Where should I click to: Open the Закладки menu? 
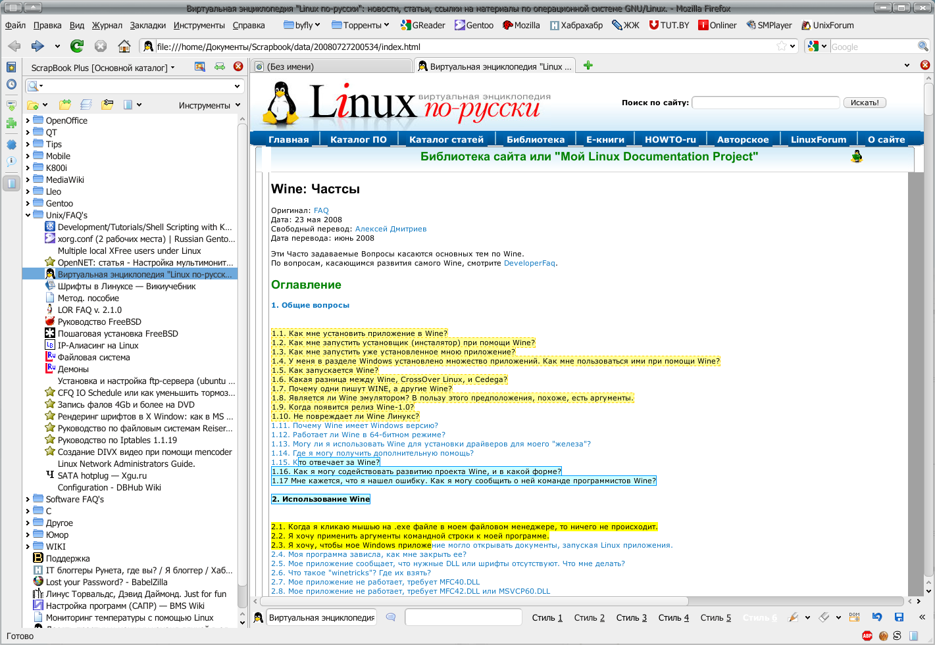pos(148,25)
